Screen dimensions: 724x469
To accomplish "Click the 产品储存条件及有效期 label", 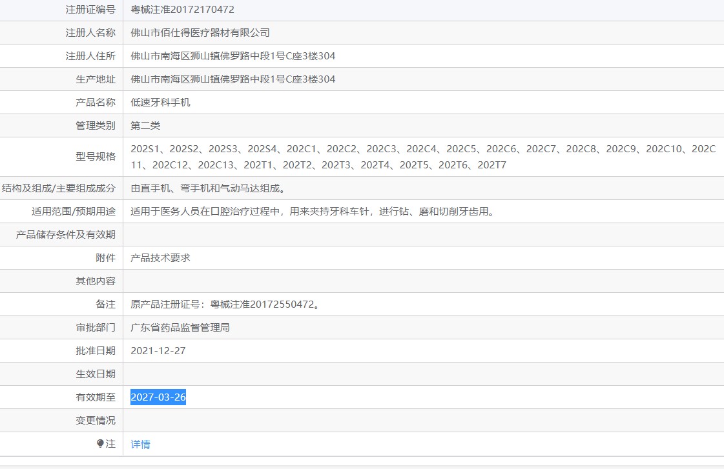I will click(66, 235).
